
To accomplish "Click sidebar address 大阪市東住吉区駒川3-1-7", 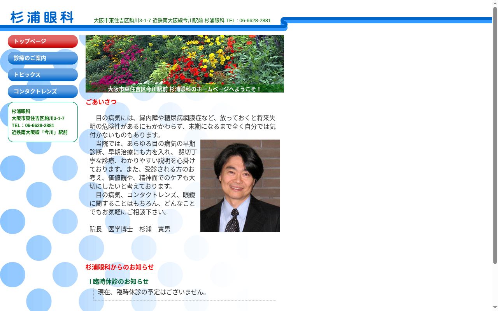I will click(x=38, y=119).
